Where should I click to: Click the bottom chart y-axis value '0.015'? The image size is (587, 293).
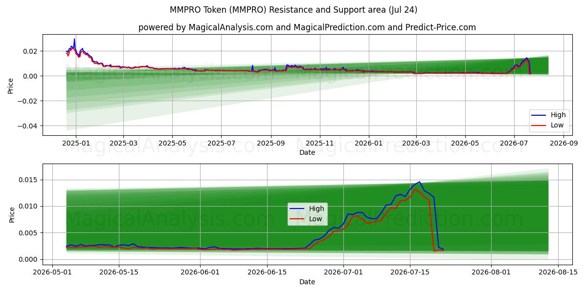point(29,180)
